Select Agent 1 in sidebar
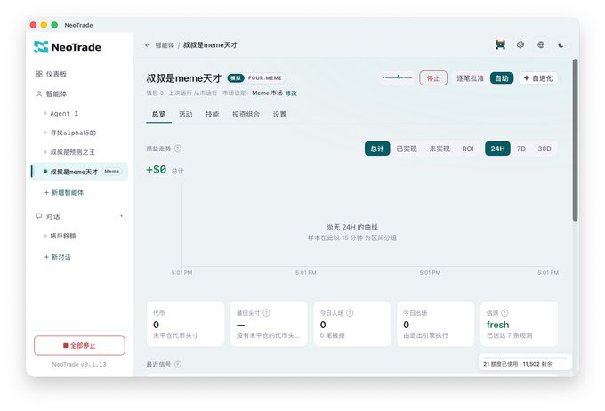 (x=64, y=114)
